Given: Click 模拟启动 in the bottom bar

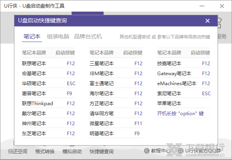Looking at the screenshot, I should 72,151.
